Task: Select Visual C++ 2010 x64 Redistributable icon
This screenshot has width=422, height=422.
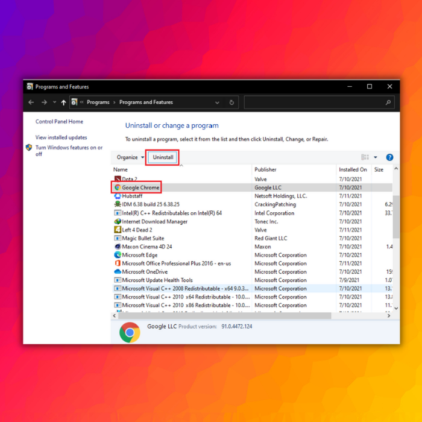Action: (x=118, y=297)
